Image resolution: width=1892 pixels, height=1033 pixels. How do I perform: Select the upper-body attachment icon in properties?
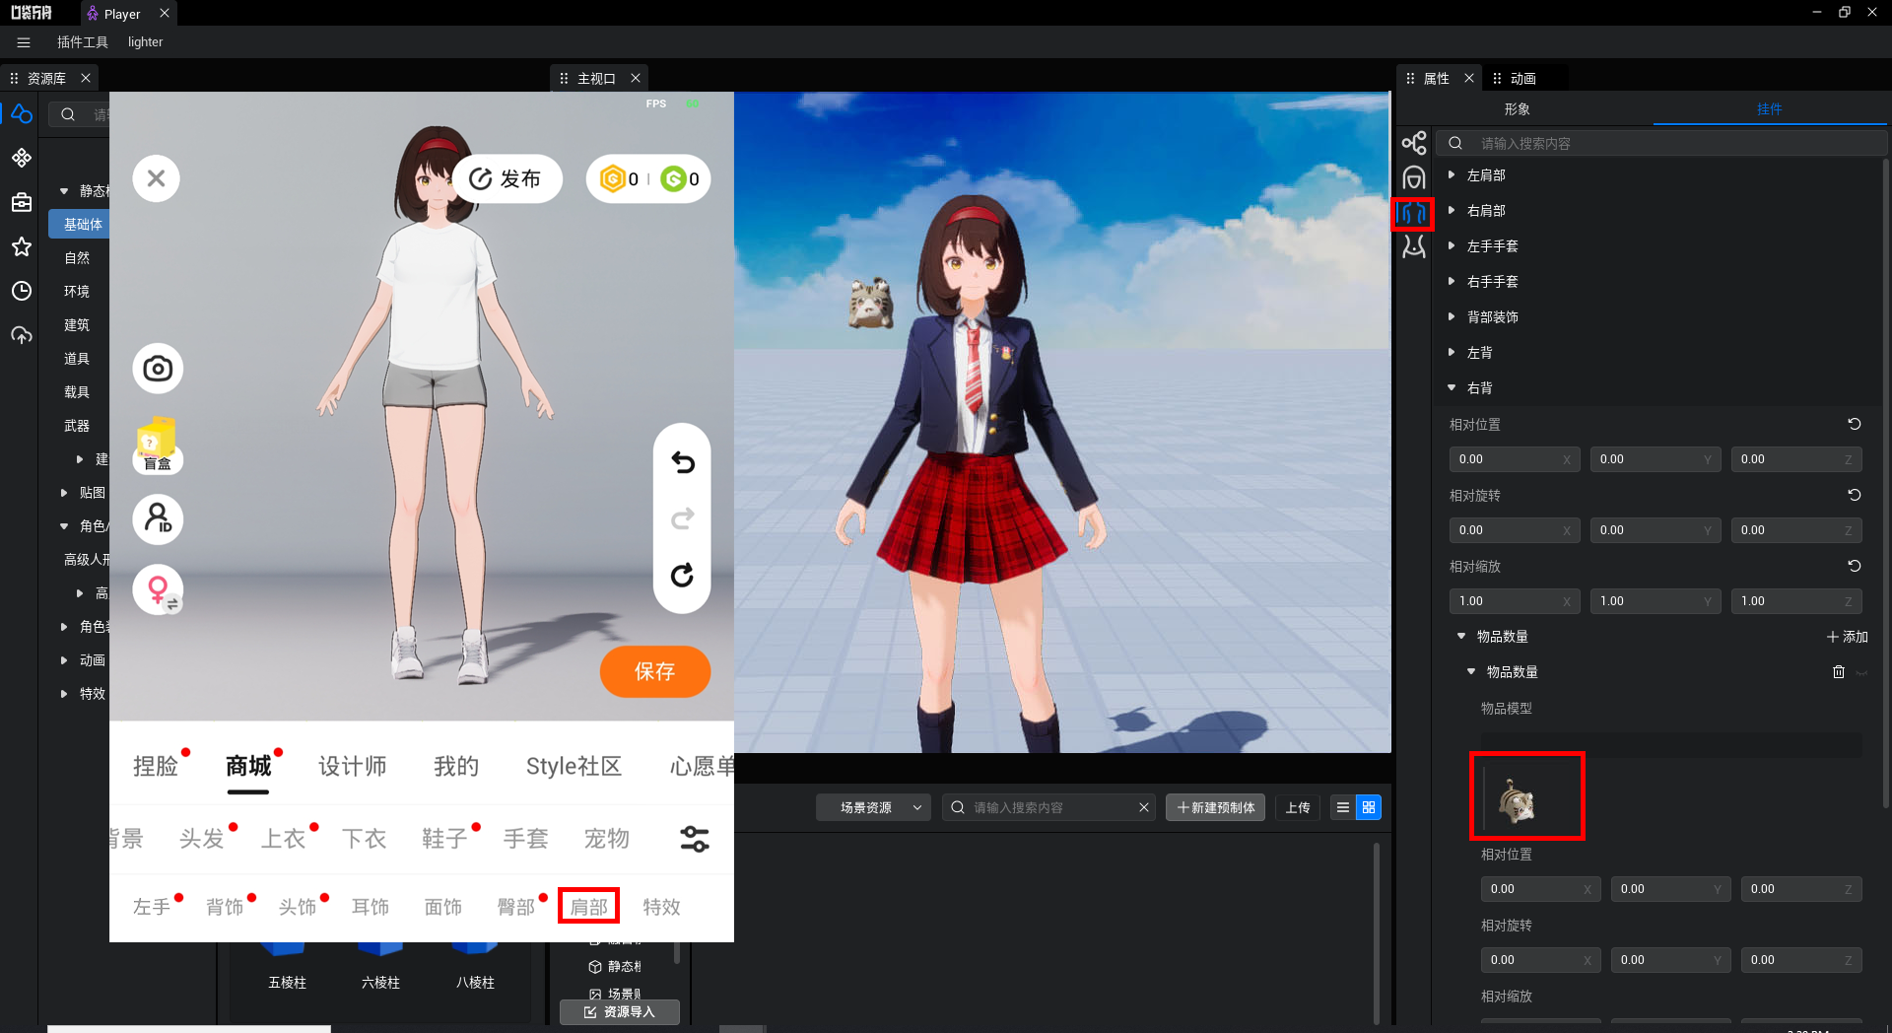tap(1413, 213)
